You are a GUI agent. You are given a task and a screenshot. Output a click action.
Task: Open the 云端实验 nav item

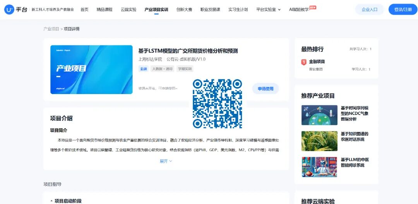[128, 10]
